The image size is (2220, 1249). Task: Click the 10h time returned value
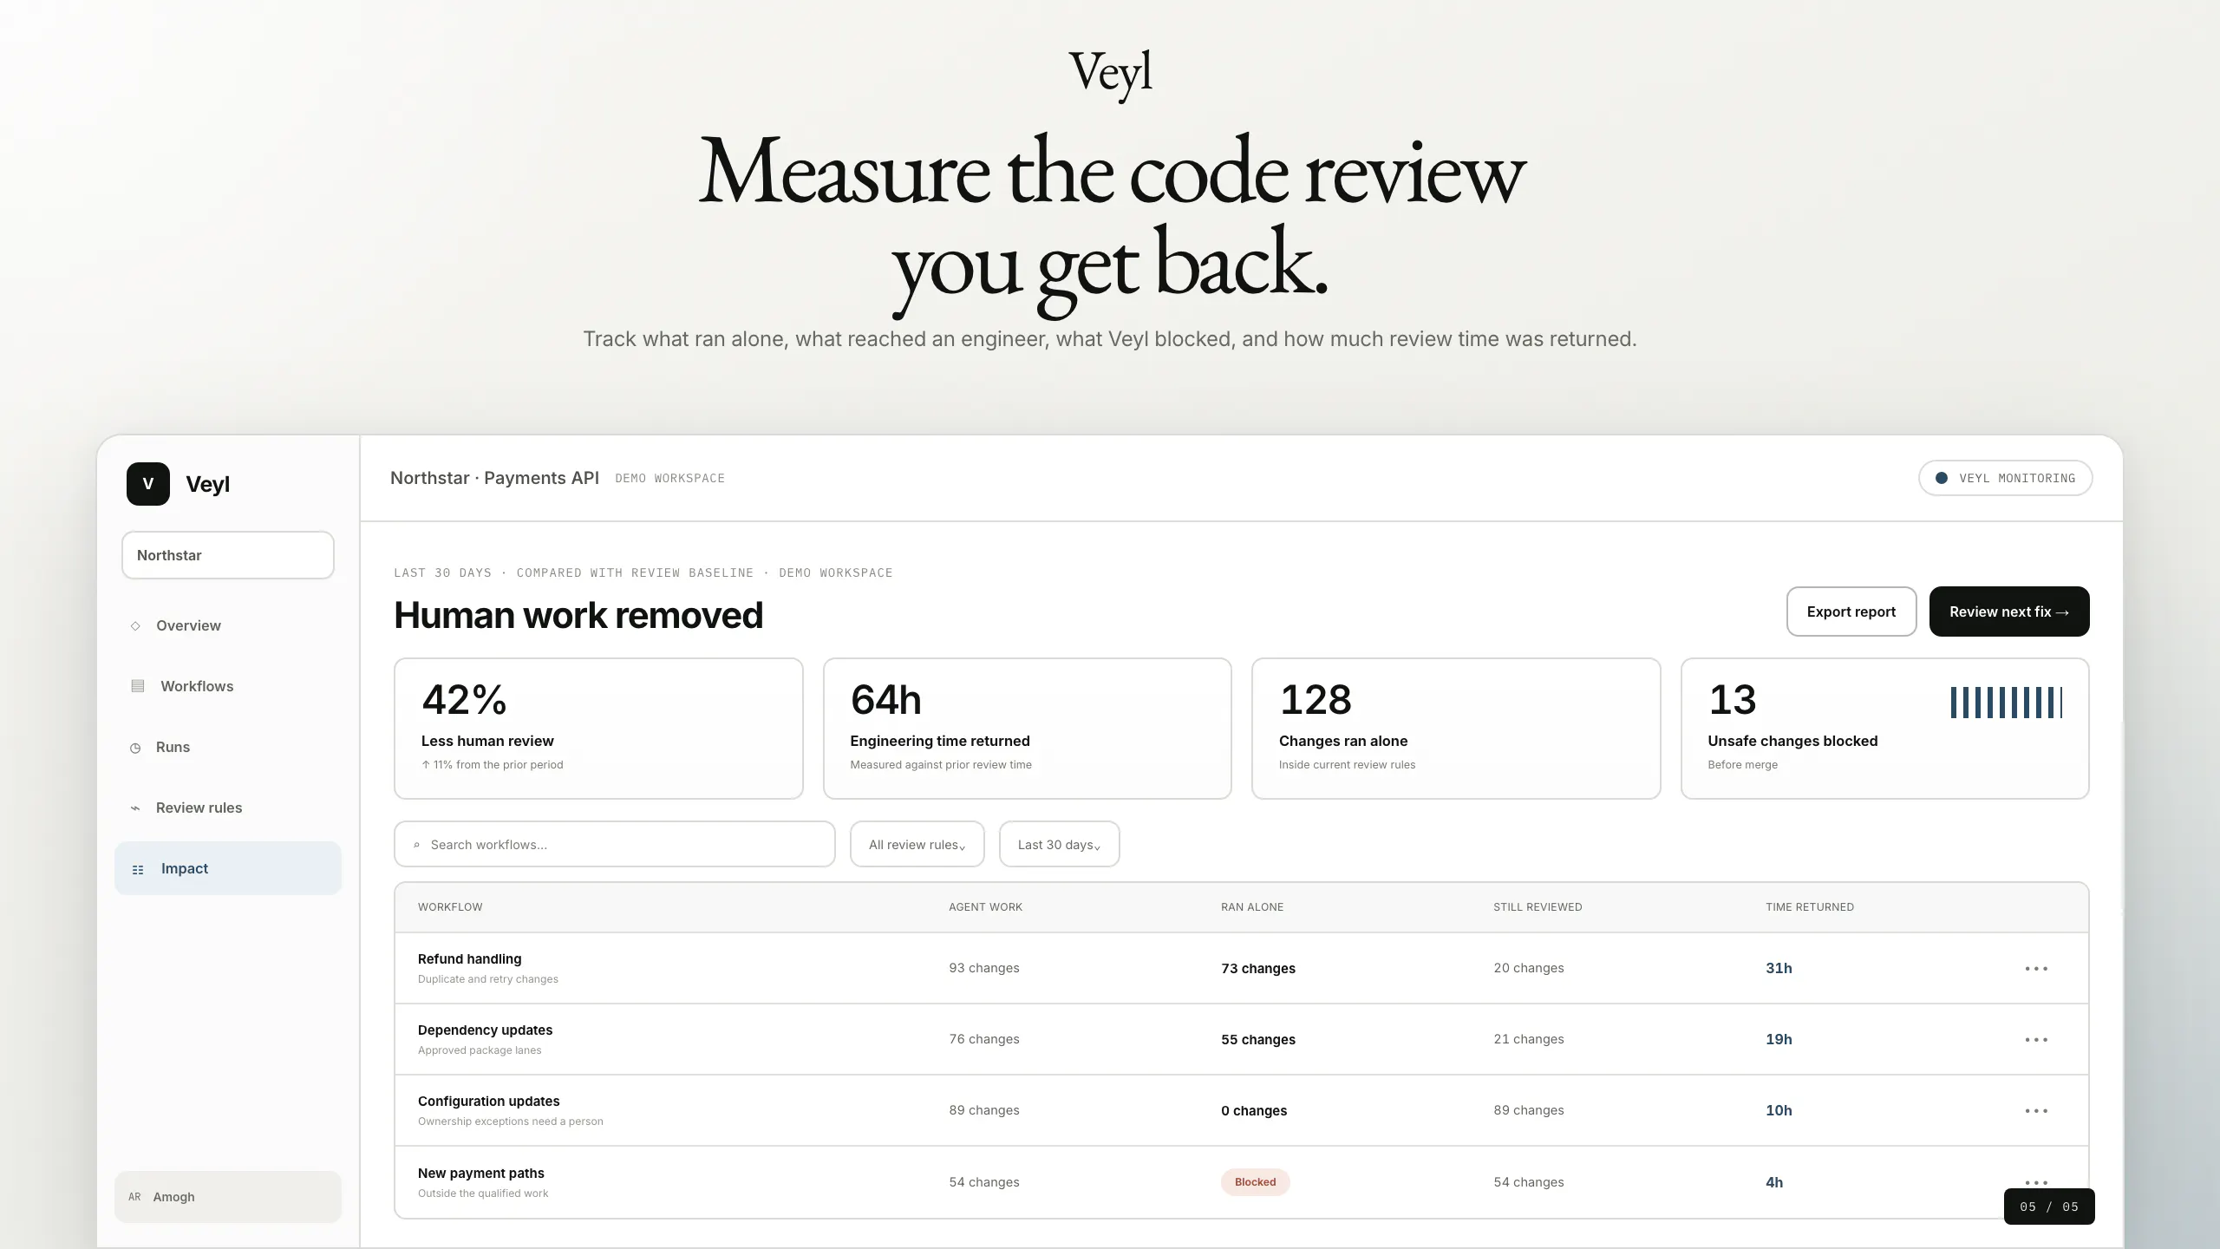(x=1779, y=1110)
